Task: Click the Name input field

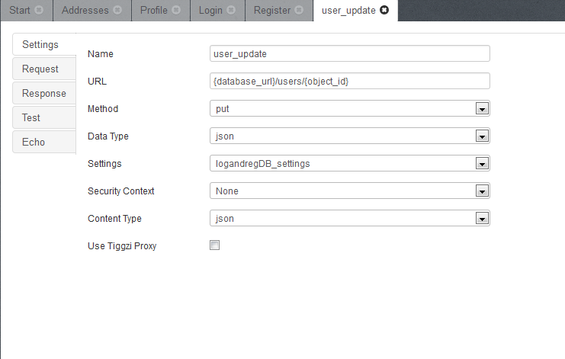Action: [x=349, y=54]
